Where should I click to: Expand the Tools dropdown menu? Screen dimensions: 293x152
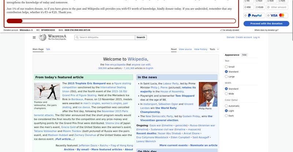(214, 49)
